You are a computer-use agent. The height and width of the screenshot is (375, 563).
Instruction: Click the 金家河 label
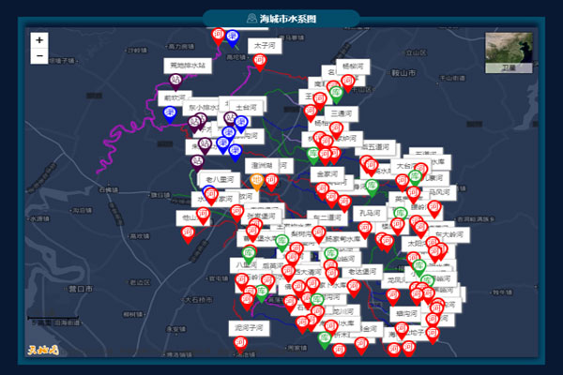(x=327, y=174)
